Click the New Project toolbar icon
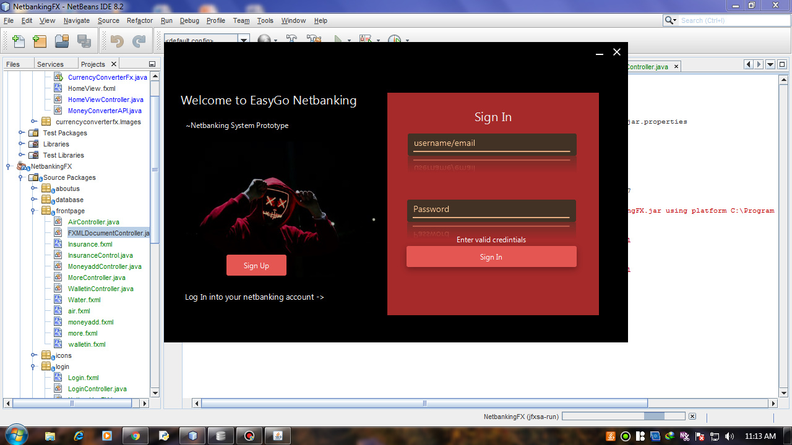792x445 pixels. pos(40,41)
